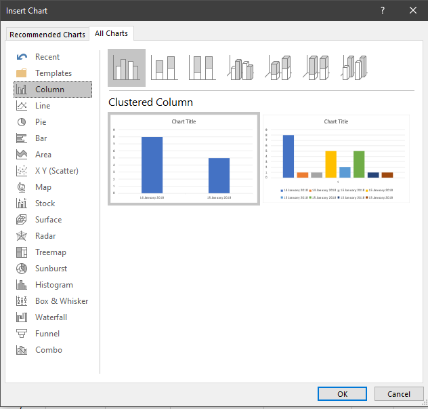Open the Recent chart category
The width and height of the screenshot is (428, 409).
[x=53, y=57]
